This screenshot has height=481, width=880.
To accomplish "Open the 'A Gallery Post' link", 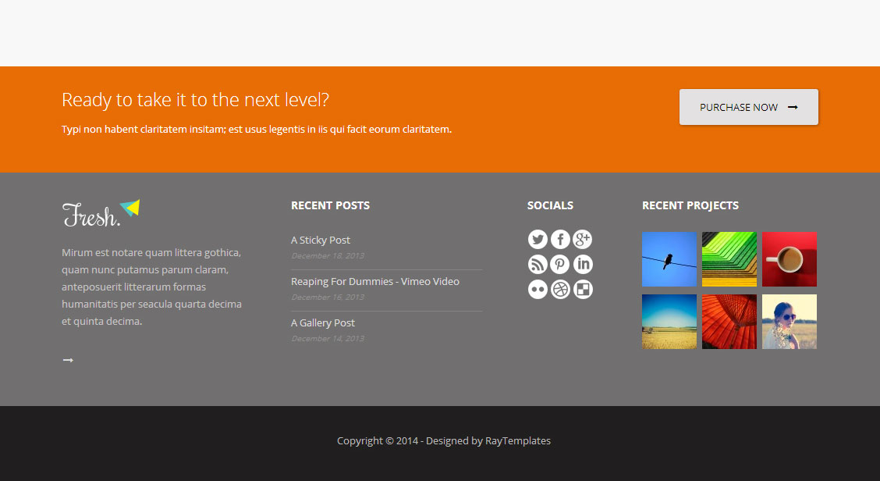I will click(x=323, y=323).
